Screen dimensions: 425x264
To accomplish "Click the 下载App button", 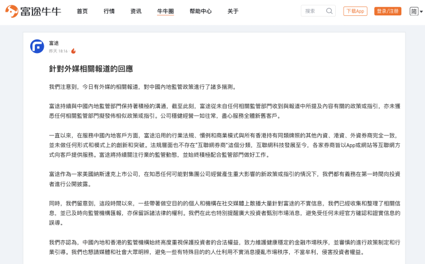I will pyautogui.click(x=355, y=11).
